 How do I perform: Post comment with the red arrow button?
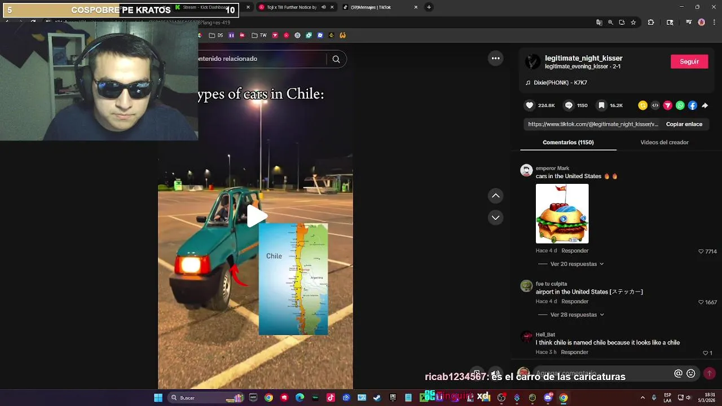(710, 373)
